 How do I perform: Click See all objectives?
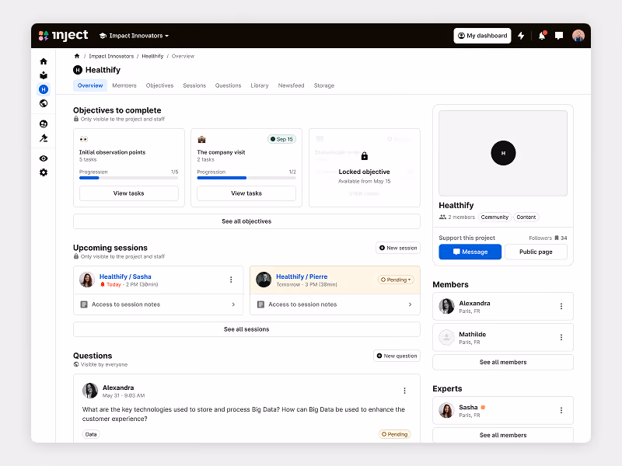[x=246, y=221]
